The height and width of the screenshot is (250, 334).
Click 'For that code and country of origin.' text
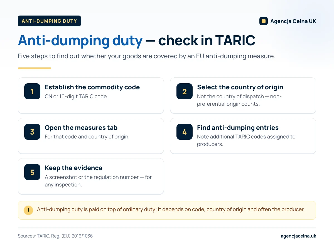point(87,137)
